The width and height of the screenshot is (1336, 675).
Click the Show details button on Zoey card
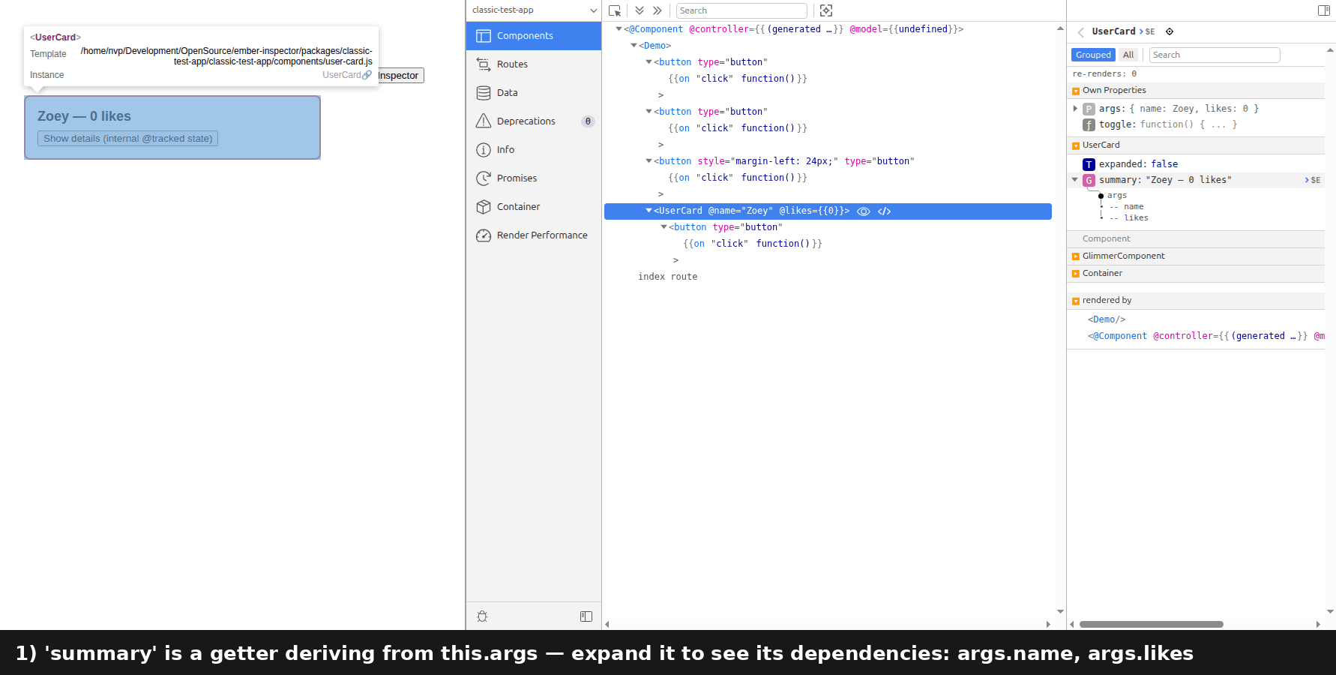click(128, 139)
